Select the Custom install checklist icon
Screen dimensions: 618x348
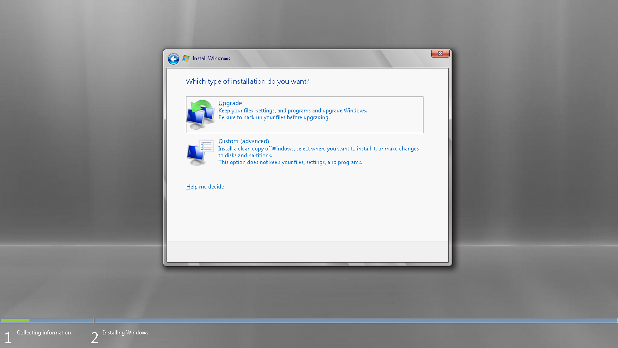pos(200,152)
